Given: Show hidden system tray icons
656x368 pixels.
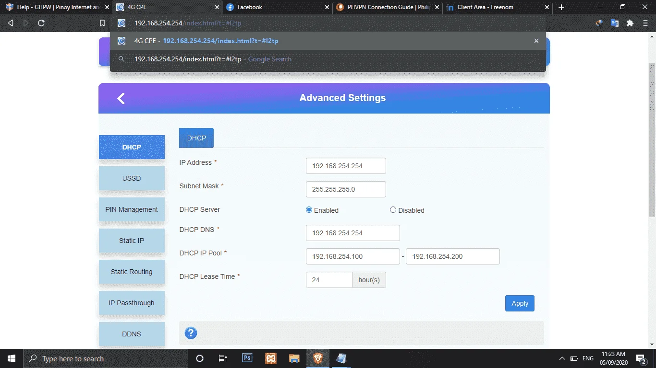Looking at the screenshot, I should click(x=562, y=358).
